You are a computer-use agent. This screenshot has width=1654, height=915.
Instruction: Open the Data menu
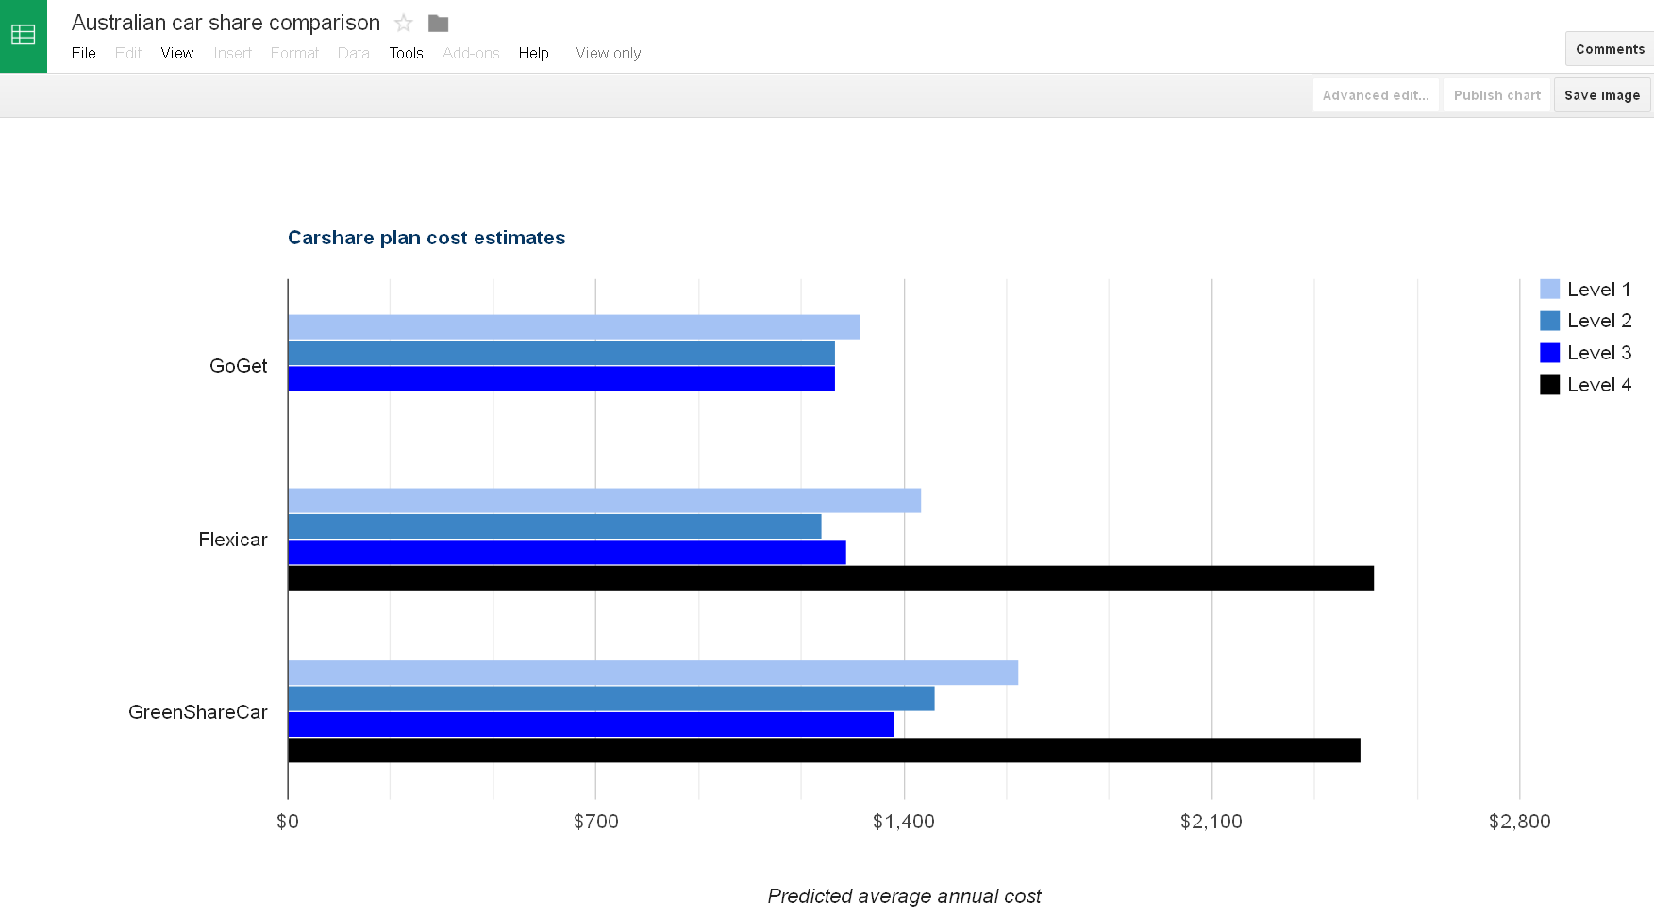click(354, 53)
